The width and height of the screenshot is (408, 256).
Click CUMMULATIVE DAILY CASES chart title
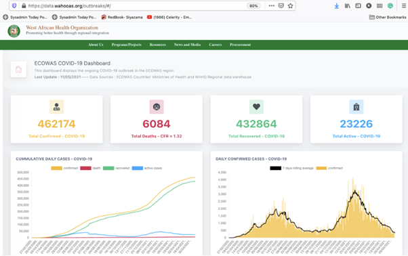54,158
